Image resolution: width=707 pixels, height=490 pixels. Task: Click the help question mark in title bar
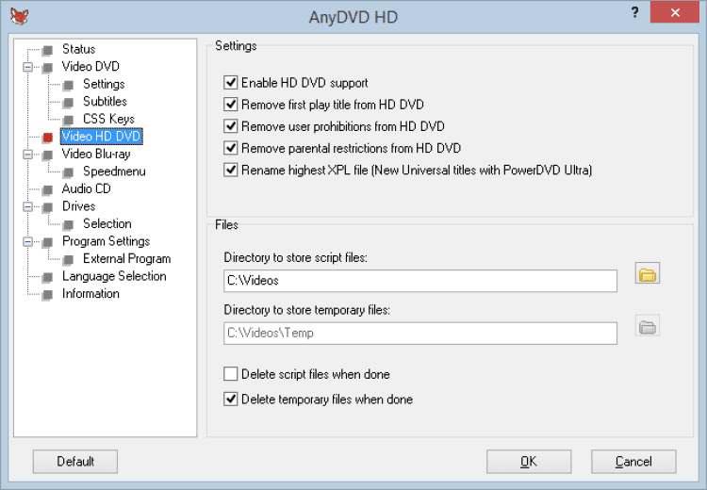(x=621, y=11)
